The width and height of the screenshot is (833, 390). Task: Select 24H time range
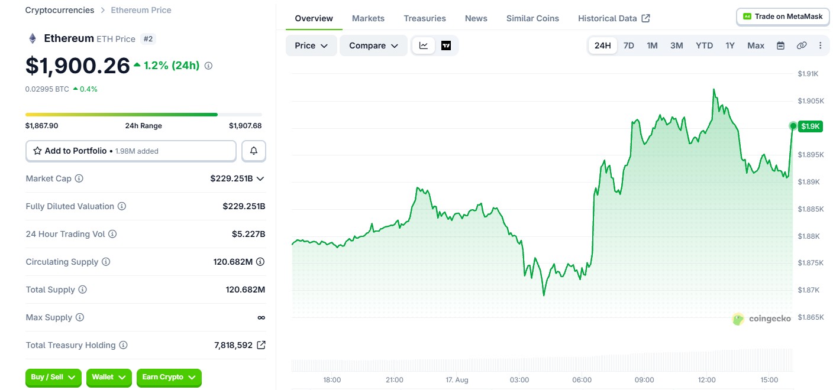coord(602,45)
